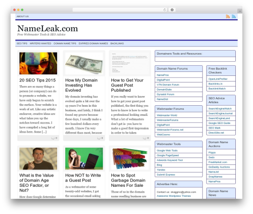Open the Domain Name Tips menu item

pyautogui.click(x=65, y=44)
